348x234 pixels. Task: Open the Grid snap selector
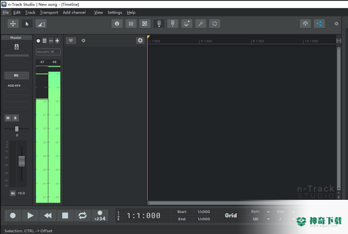click(x=231, y=215)
